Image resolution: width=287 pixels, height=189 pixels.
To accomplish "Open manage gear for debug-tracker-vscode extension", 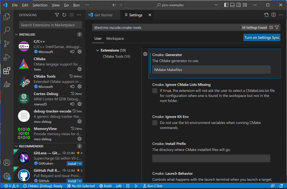I will [79, 121].
